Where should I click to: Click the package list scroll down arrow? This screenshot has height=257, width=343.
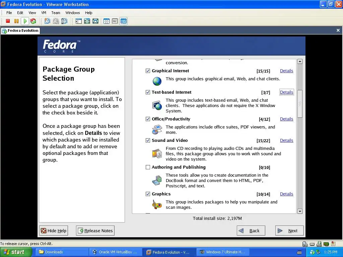[300, 211]
